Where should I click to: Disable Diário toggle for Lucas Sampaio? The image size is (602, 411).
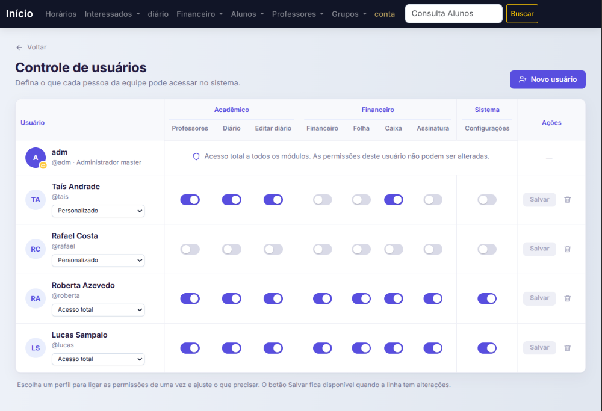click(x=232, y=348)
